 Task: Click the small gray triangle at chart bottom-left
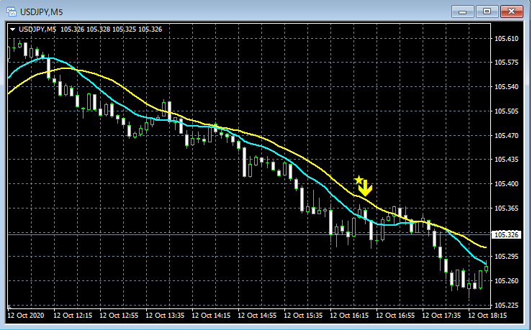pos(9,307)
